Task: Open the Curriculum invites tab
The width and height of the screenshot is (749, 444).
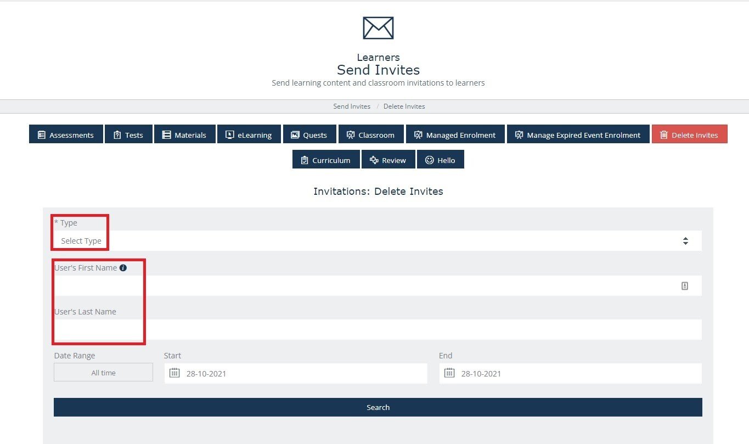Action: point(326,160)
